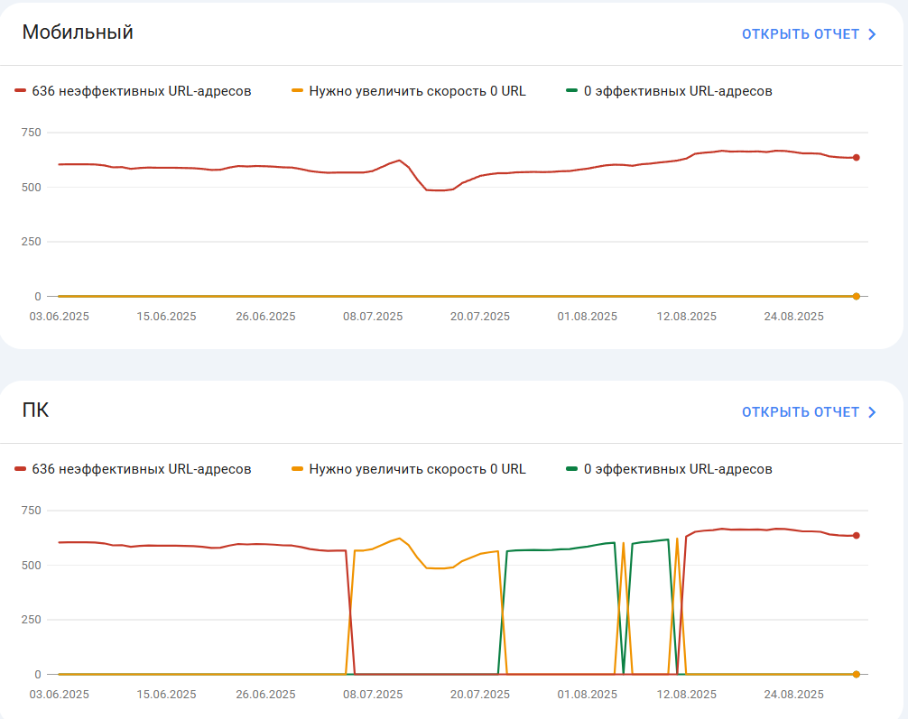Select 12.08.2025 date label on PC chart
Image resolution: width=908 pixels, height=719 pixels.
686,694
